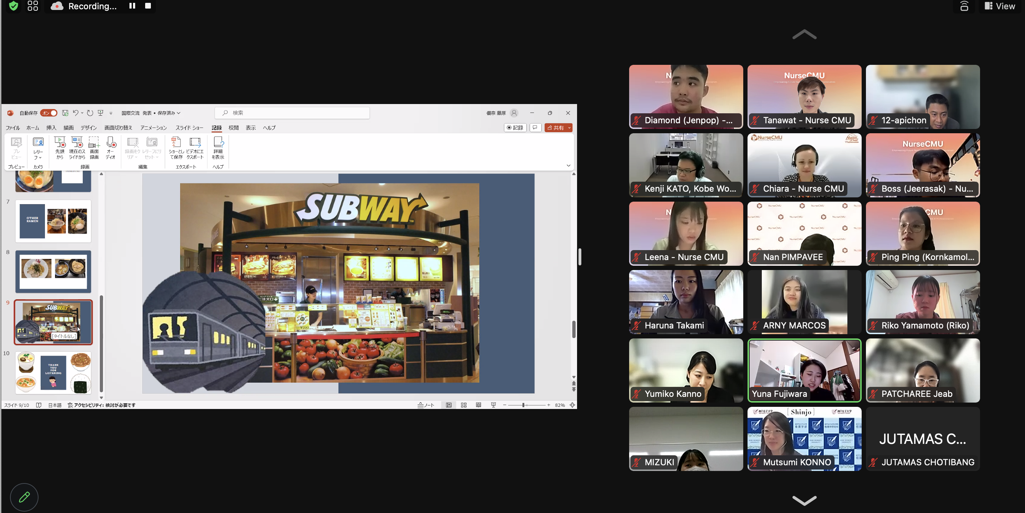Click the user account avatar icon

click(514, 113)
